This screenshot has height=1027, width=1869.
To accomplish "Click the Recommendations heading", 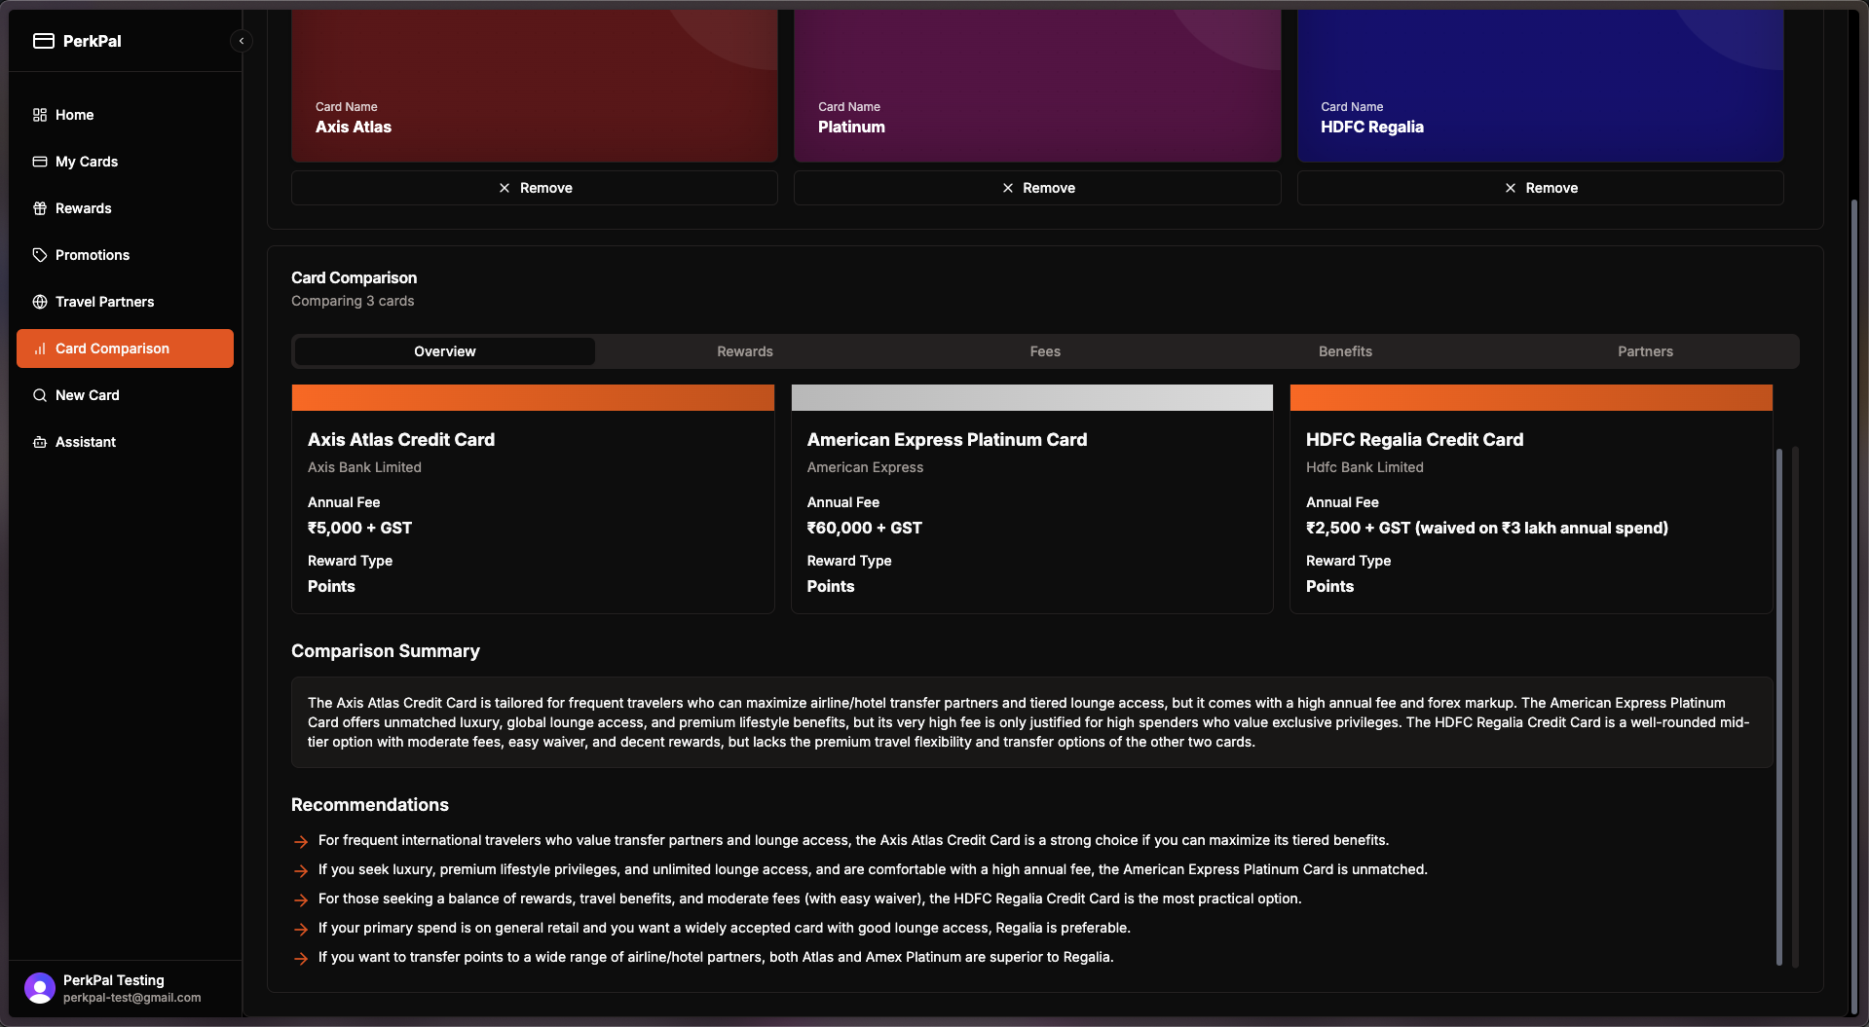I will (370, 805).
